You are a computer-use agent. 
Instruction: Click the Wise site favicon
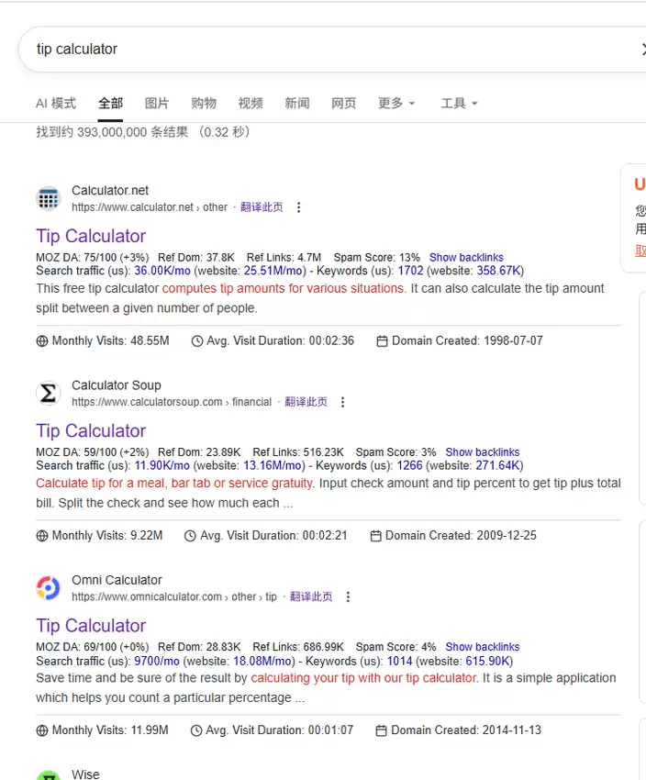pyautogui.click(x=49, y=775)
